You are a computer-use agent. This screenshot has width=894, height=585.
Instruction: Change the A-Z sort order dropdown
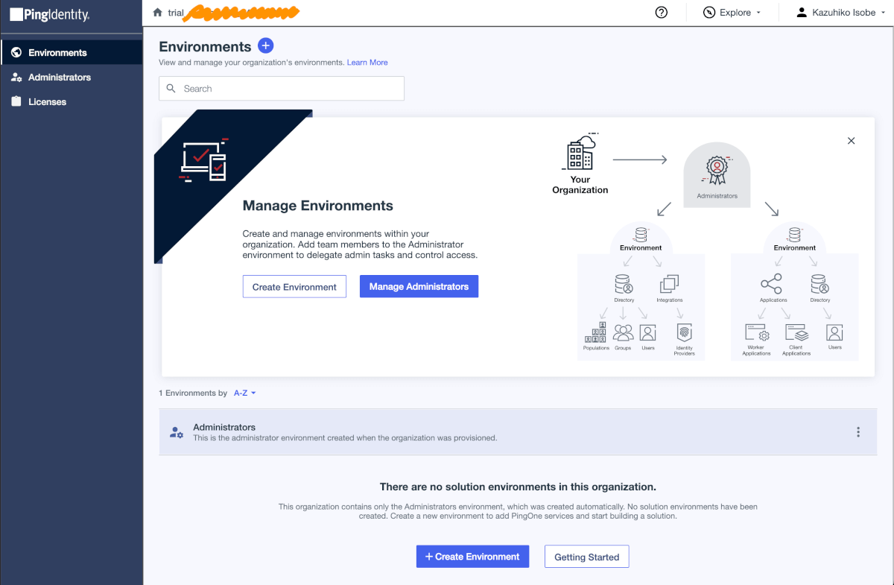point(245,393)
